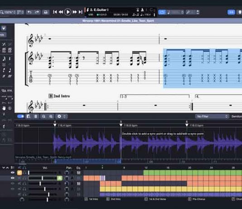Toggle the metronome
This screenshot has width=242, height=209.
pos(142,10)
